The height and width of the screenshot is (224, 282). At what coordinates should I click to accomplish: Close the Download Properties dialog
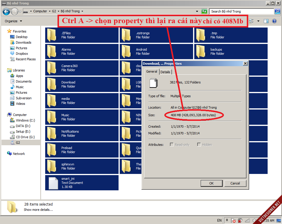pyautogui.click(x=245, y=63)
